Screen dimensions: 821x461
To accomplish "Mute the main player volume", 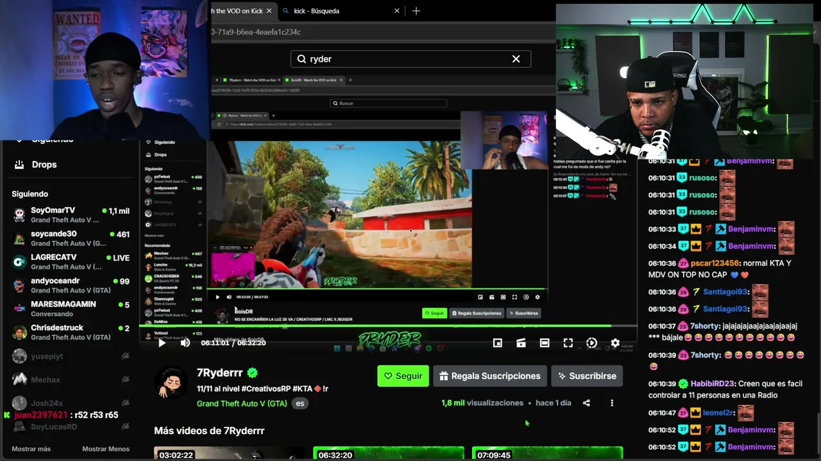I will coord(185,343).
